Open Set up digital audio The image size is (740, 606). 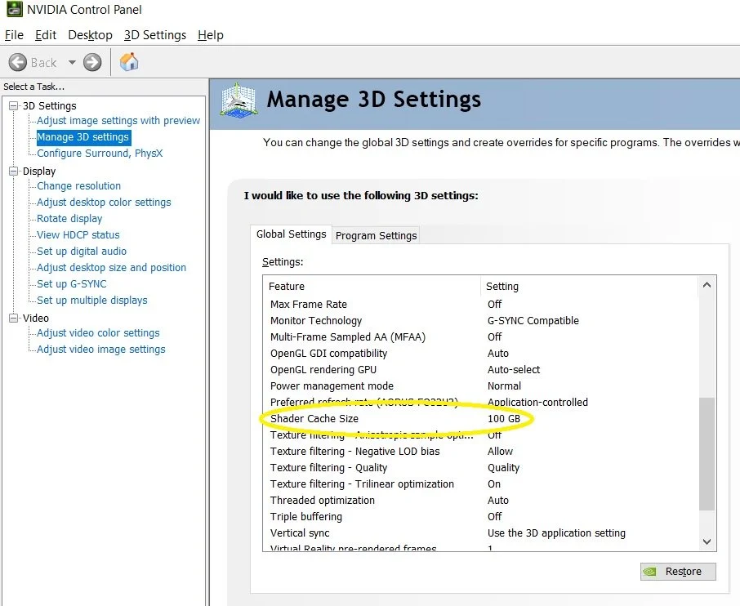[x=82, y=251]
